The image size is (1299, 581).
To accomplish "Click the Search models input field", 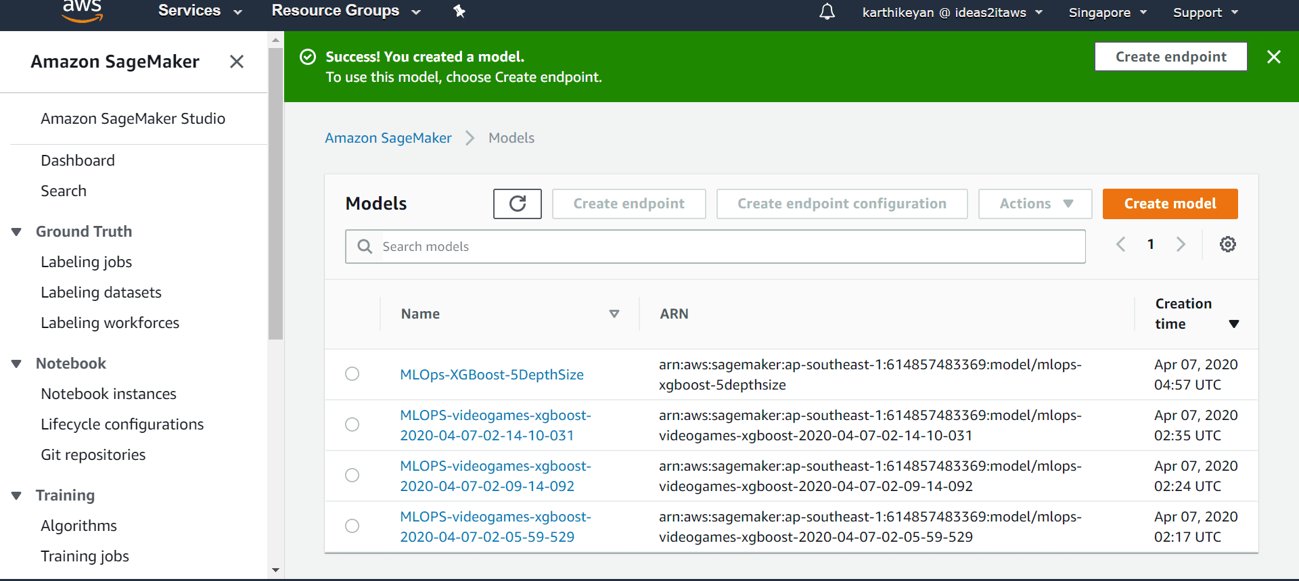I will (x=715, y=246).
